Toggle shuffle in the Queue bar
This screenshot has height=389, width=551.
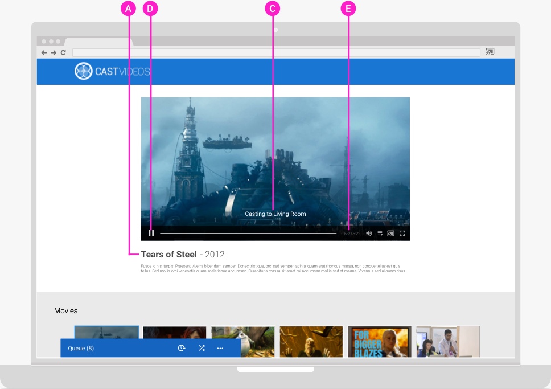[202, 348]
